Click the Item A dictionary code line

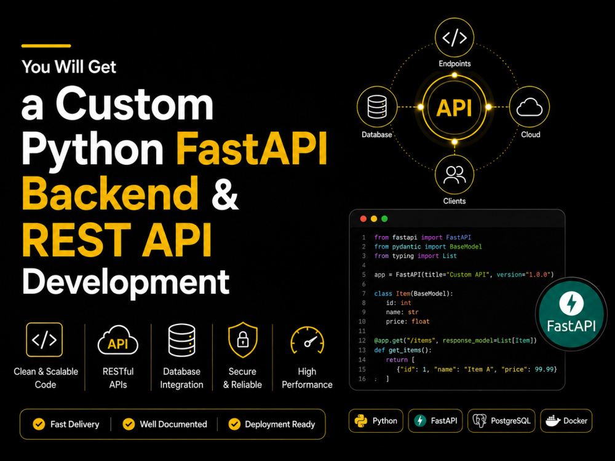point(477,369)
